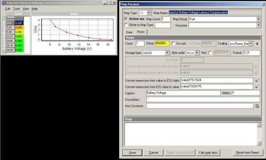The height and width of the screenshot is (160, 266).
Task: Click greyed checkmark for value to Inc data
Action: [256, 73]
